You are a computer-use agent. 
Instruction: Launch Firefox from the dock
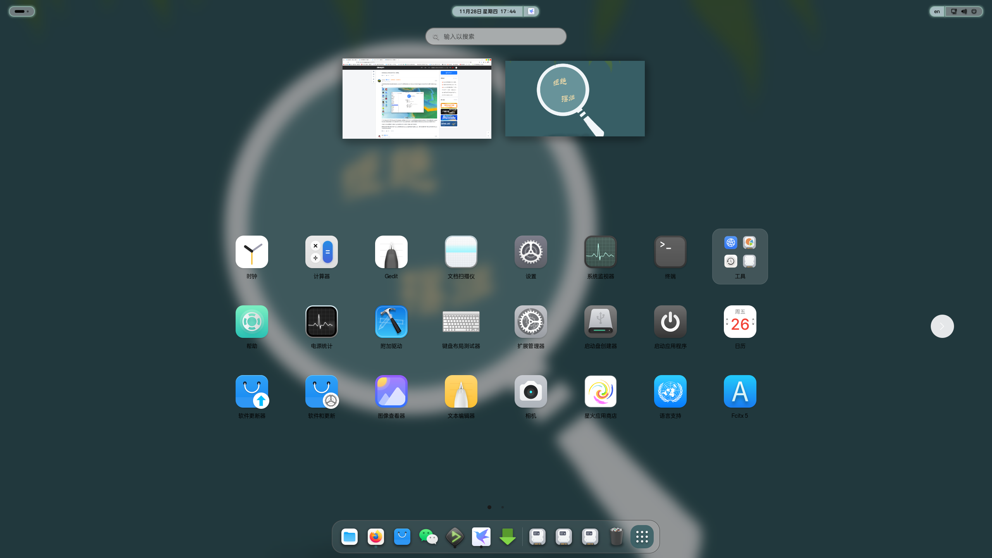[375, 537]
